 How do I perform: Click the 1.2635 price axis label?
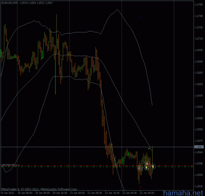tap(199, 95)
